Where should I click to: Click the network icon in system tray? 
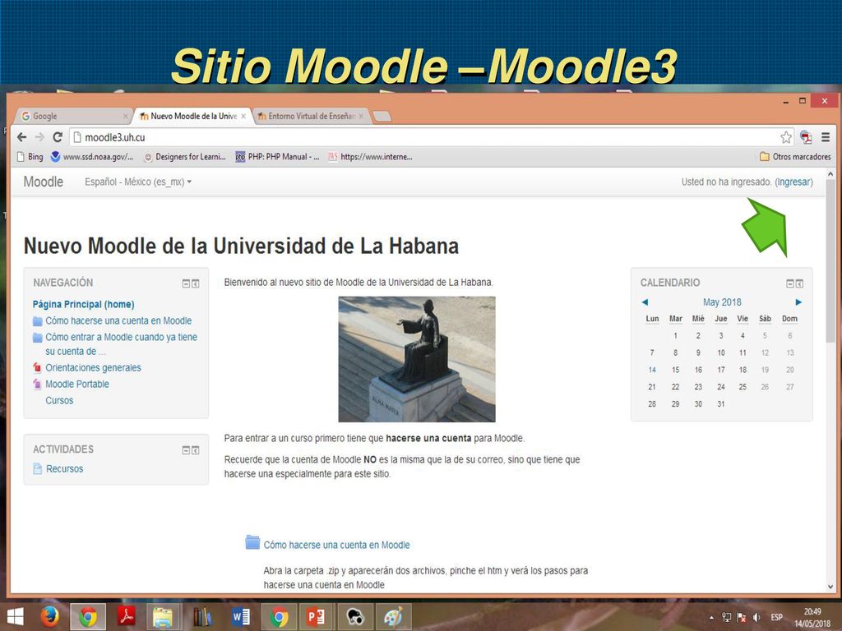pos(727,618)
